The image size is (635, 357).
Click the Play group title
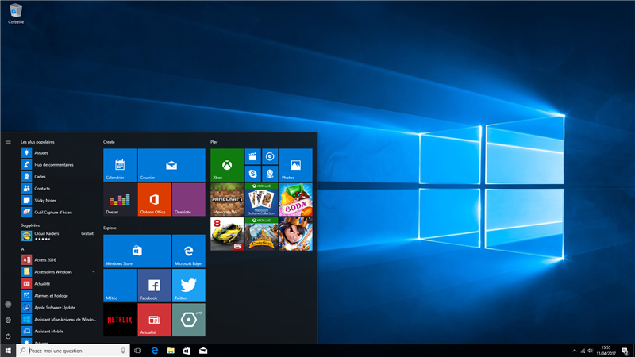tap(214, 142)
